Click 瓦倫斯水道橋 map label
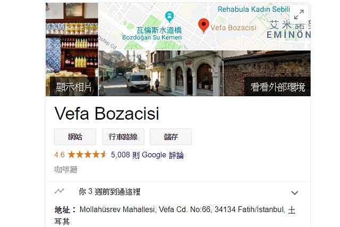Image resolution: width=340 pixels, height=227 pixels. [x=159, y=30]
